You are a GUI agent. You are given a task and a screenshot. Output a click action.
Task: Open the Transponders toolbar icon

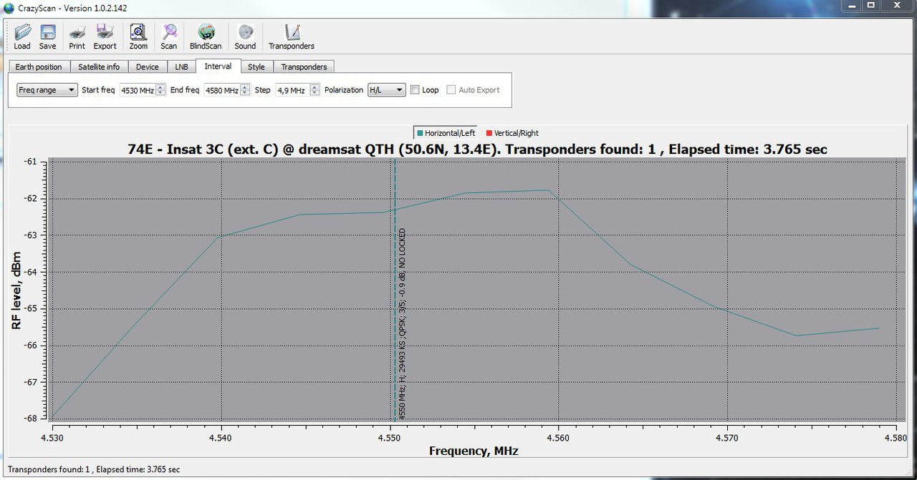(291, 34)
